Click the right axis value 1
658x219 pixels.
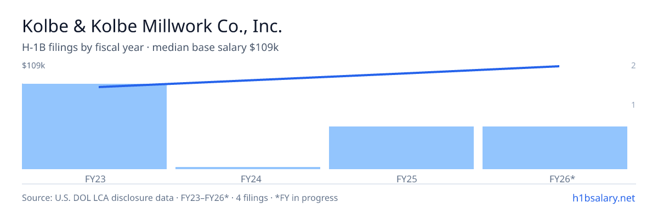[633, 105]
